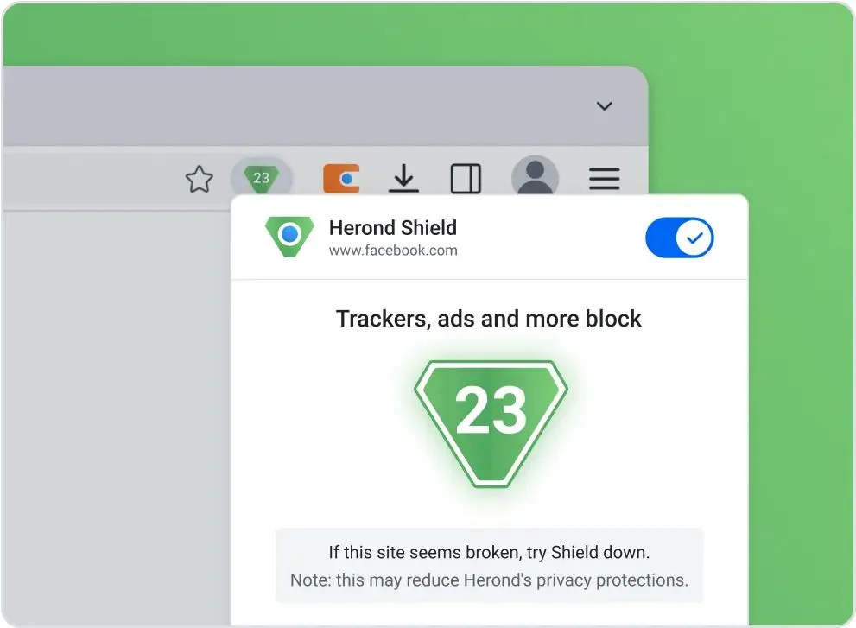Open the side panel icon

[x=466, y=179]
